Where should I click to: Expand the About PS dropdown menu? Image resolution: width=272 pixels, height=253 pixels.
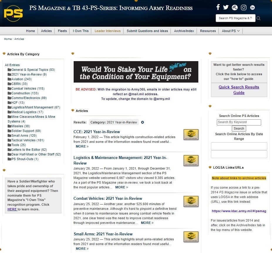pos(231,31)
